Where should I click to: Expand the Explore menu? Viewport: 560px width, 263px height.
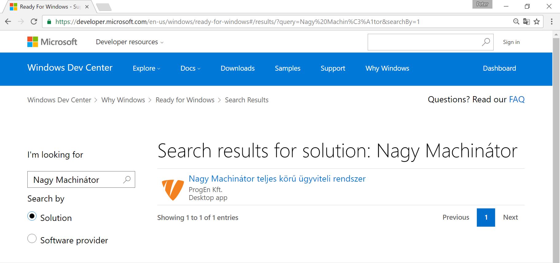146,69
